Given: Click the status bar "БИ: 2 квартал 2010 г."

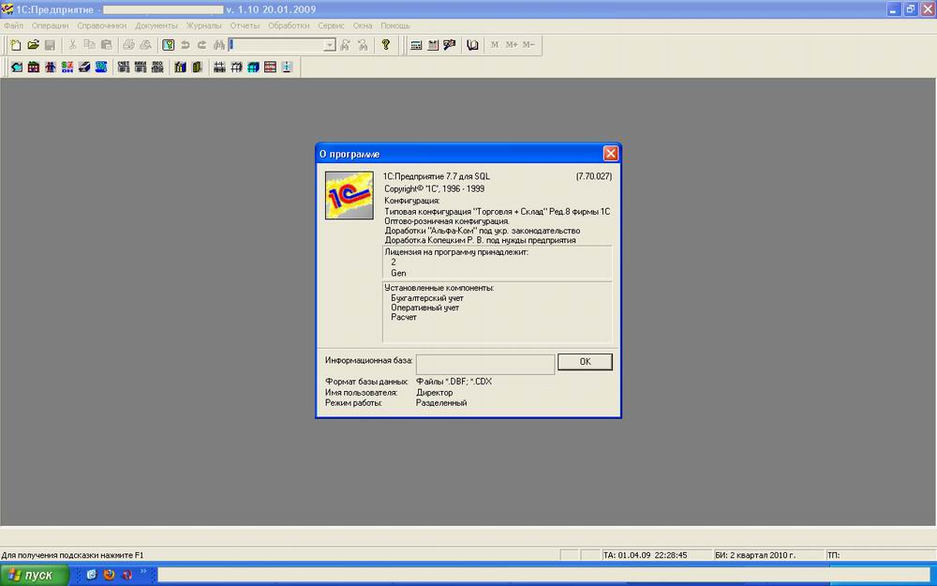Looking at the screenshot, I should point(755,555).
